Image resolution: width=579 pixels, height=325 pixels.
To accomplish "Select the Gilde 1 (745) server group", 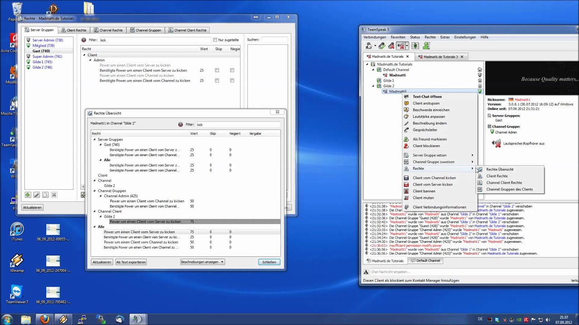I will pos(42,62).
